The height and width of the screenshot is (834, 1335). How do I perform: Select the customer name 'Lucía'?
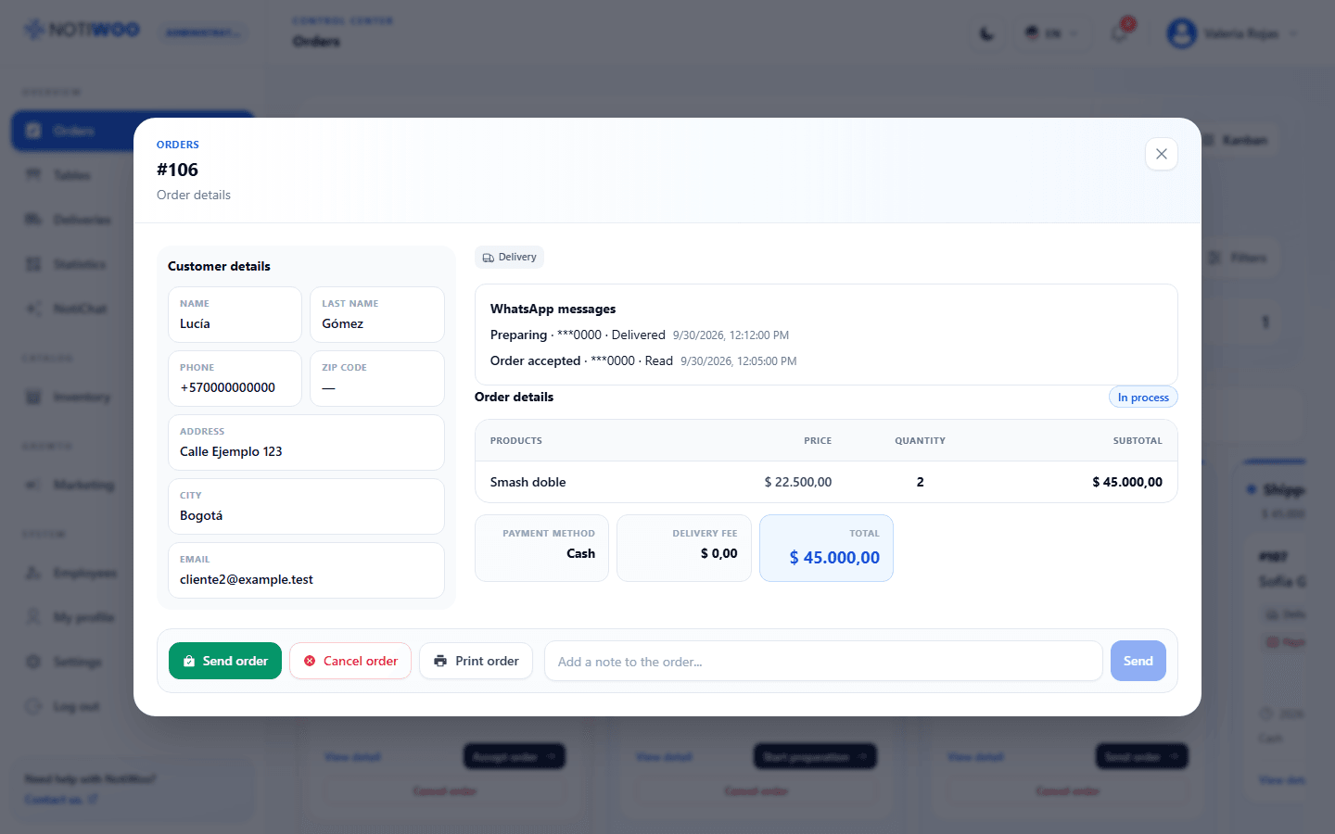(195, 323)
